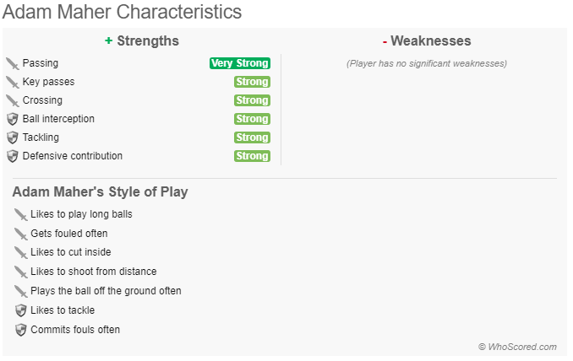Click the Strong badge beside Crossing
The height and width of the screenshot is (361, 573).
coord(252,100)
